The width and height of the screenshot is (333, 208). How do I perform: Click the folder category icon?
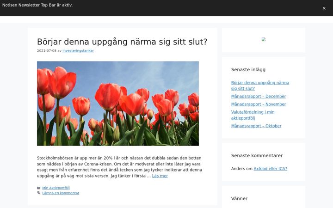39,188
